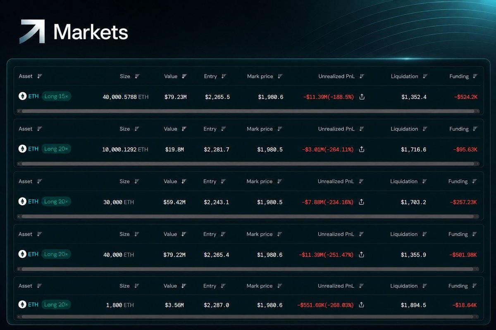This screenshot has width=496, height=330.
Task: Click the Long 20× badge in the $79.22M row
Action: point(56,254)
